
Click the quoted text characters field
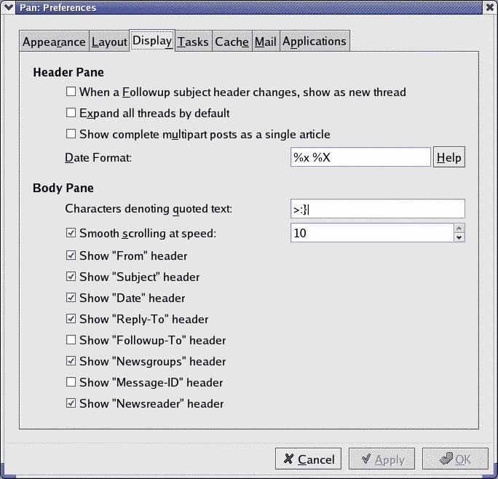pyautogui.click(x=378, y=209)
